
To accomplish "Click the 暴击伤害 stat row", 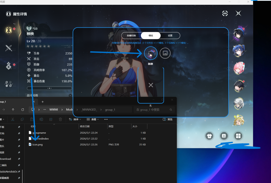I will (x=49, y=81).
